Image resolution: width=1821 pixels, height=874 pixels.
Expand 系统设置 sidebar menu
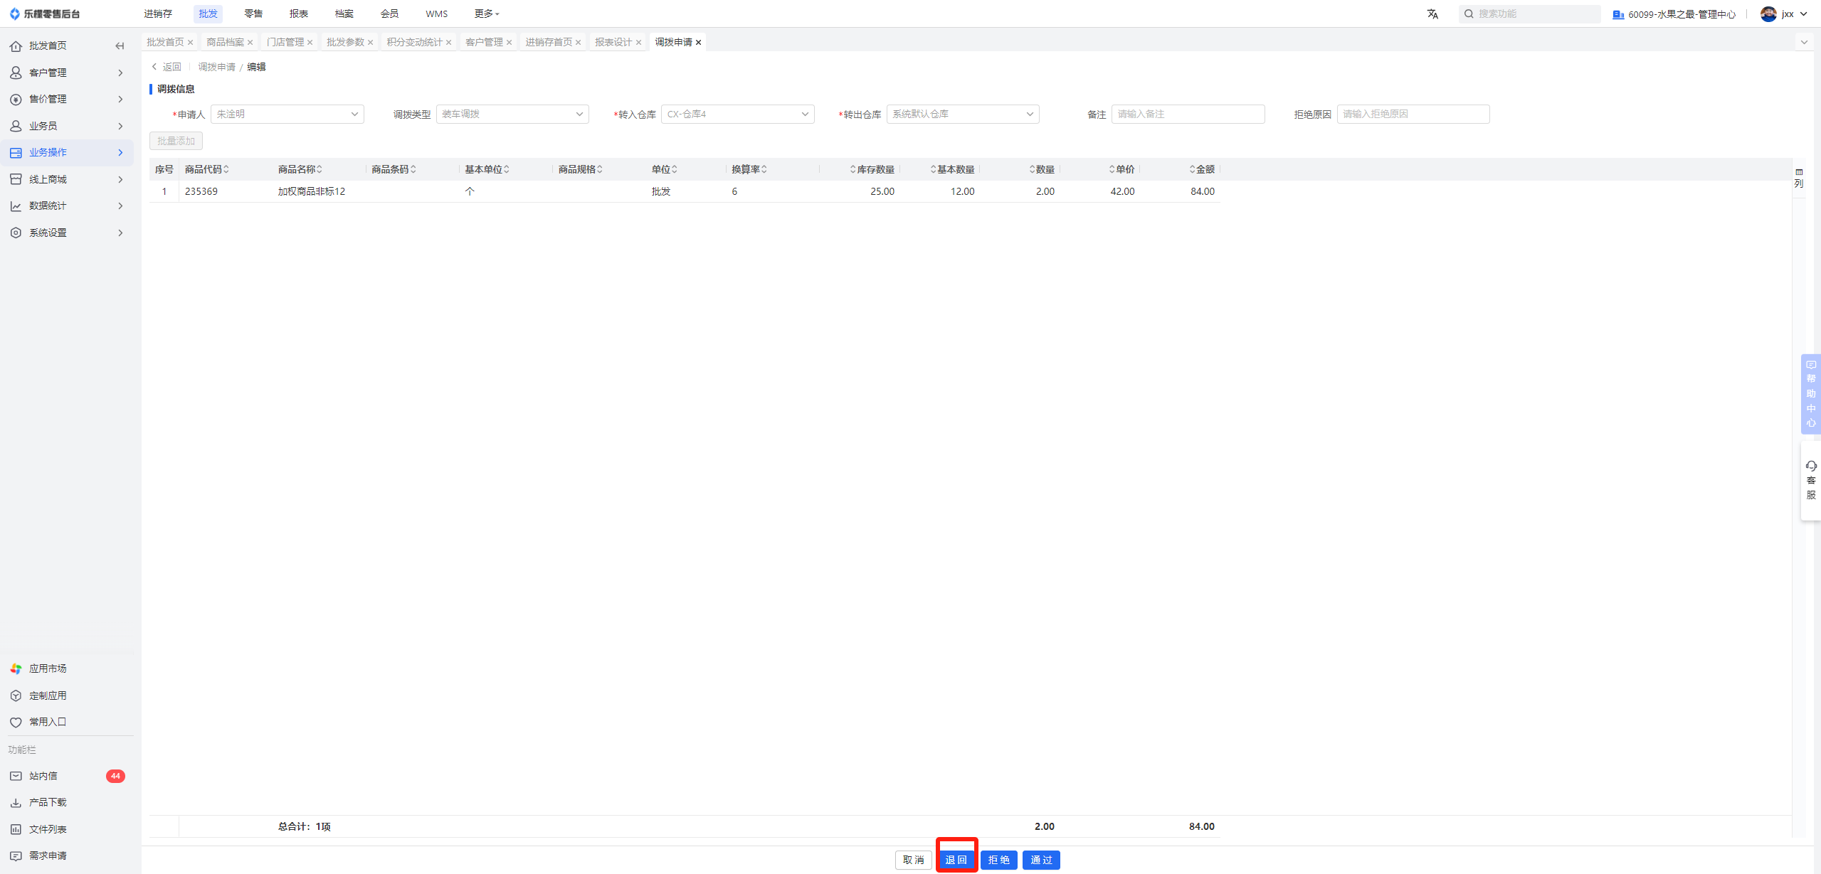coord(67,233)
